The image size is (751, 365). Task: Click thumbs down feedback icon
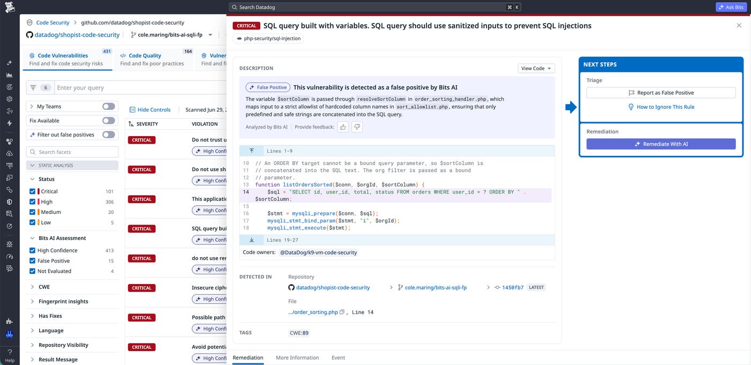click(x=357, y=127)
